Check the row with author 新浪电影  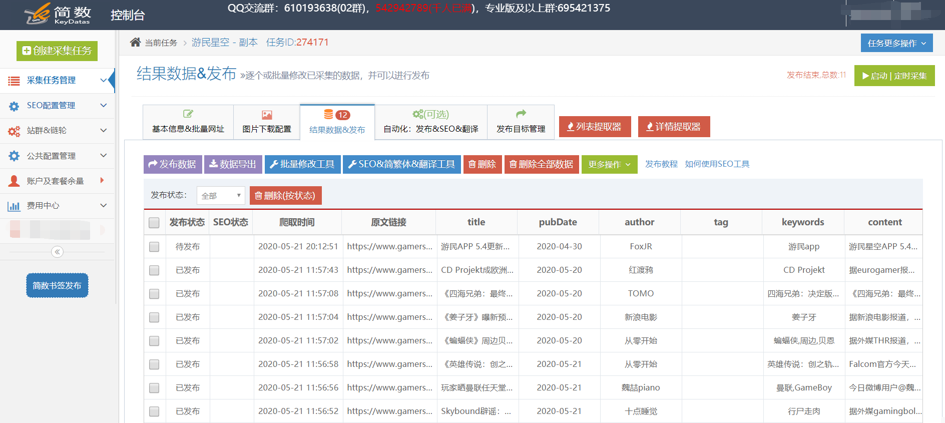pos(154,317)
